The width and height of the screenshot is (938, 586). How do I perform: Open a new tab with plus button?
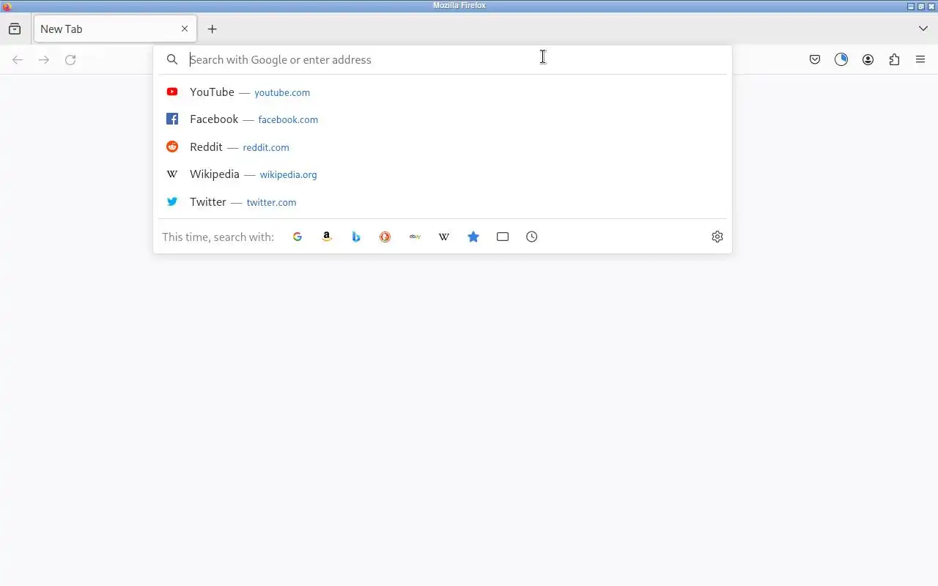pyautogui.click(x=212, y=29)
